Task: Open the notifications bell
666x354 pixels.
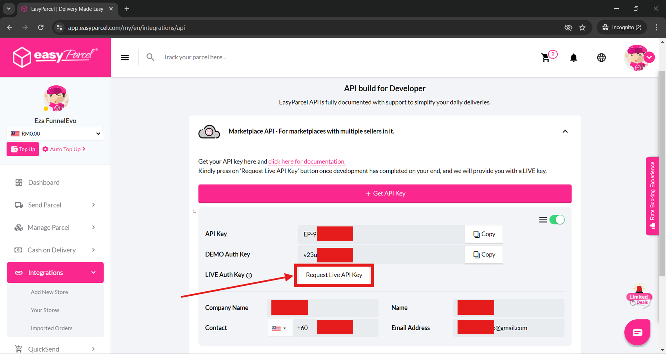Action: tap(573, 58)
